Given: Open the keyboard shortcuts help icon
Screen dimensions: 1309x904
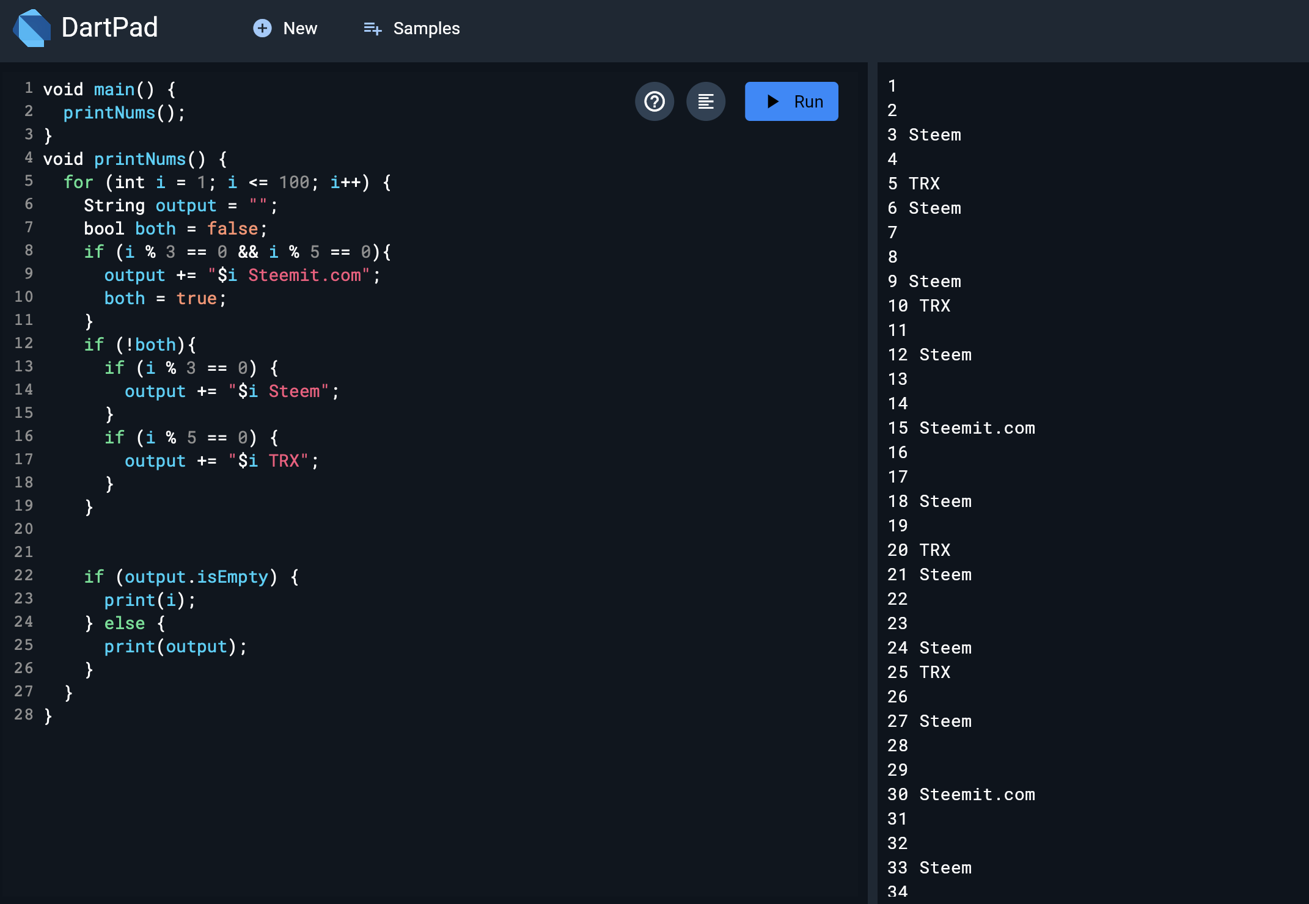Looking at the screenshot, I should click(x=654, y=101).
